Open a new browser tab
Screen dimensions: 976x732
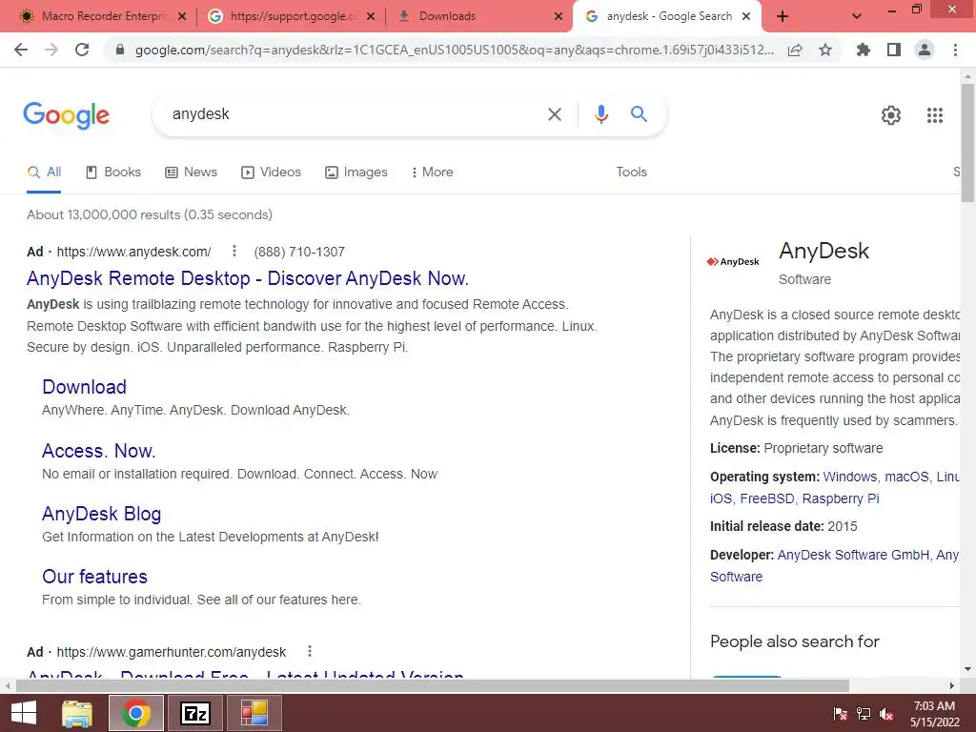(x=783, y=16)
